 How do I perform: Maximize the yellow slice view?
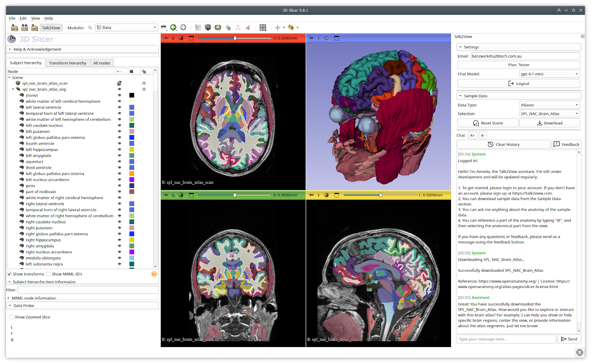[x=337, y=195]
